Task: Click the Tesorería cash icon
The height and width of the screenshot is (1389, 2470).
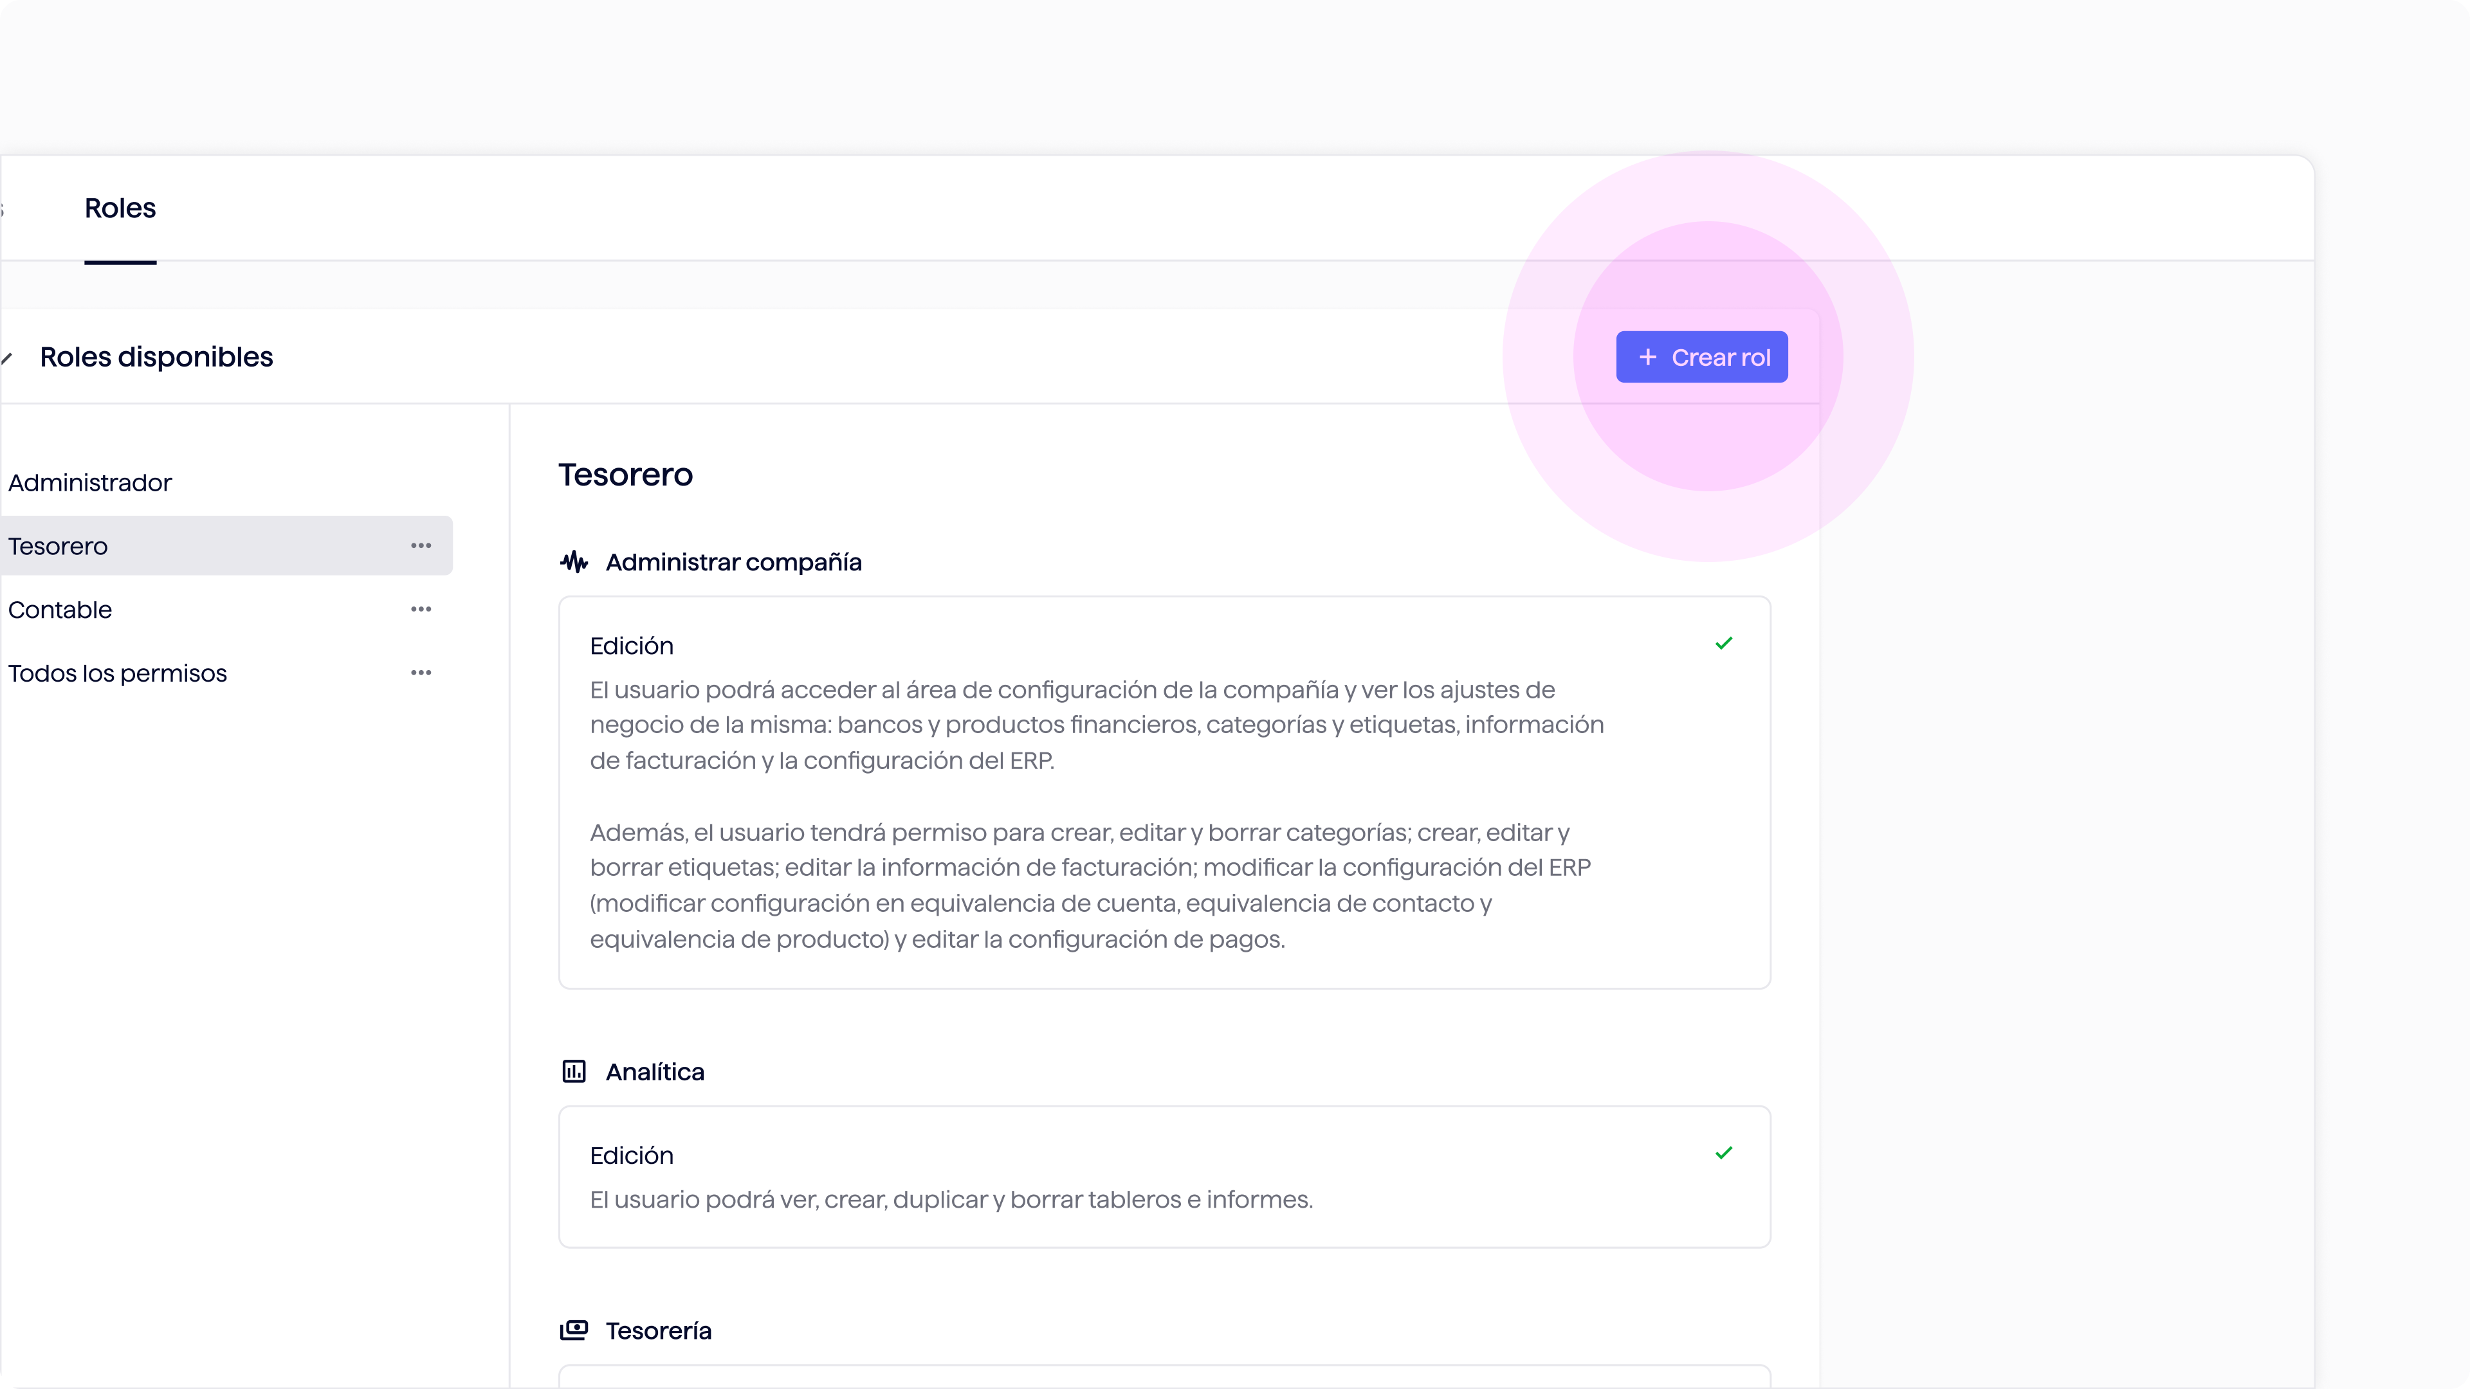Action: click(x=573, y=1330)
